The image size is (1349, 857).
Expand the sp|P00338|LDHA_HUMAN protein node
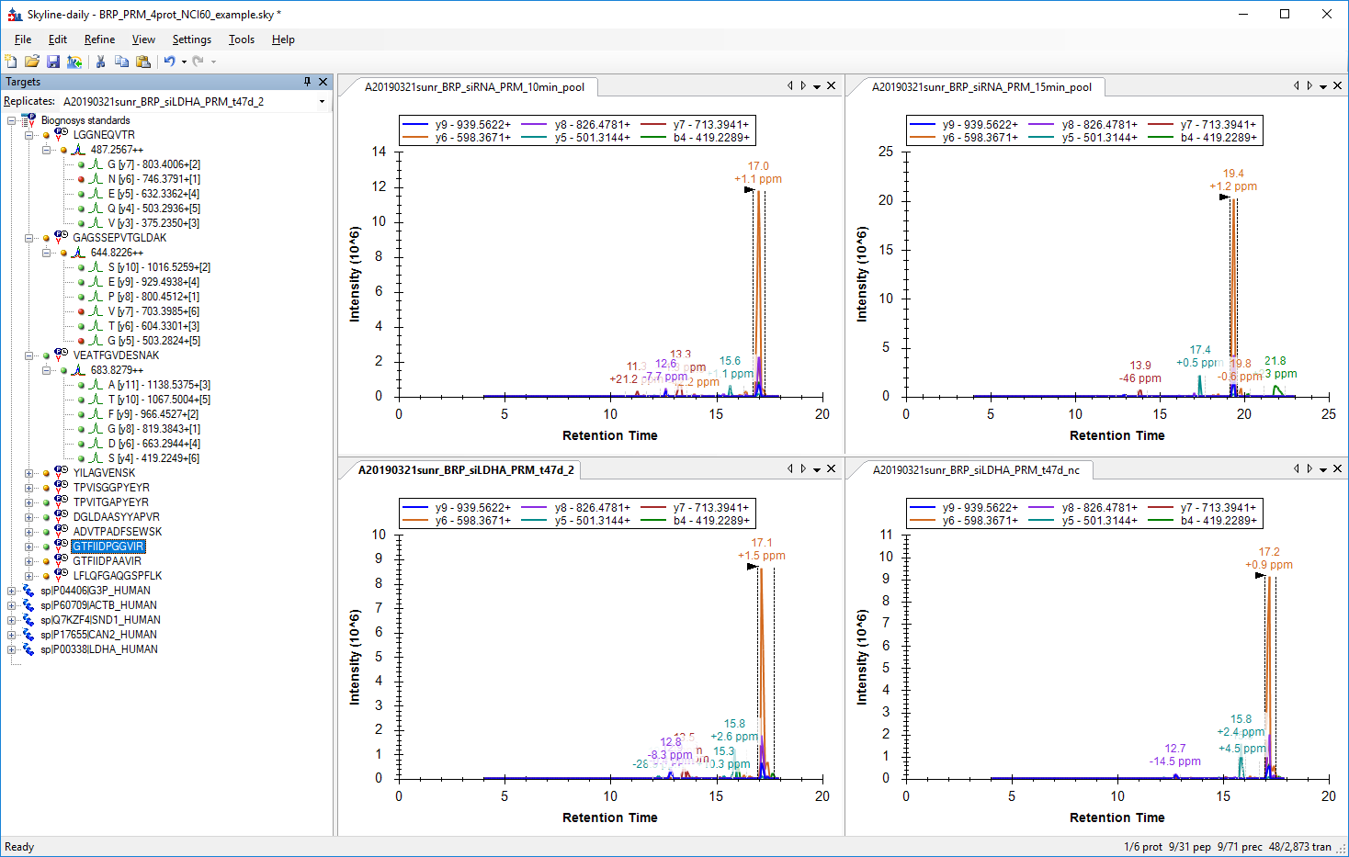(11, 649)
